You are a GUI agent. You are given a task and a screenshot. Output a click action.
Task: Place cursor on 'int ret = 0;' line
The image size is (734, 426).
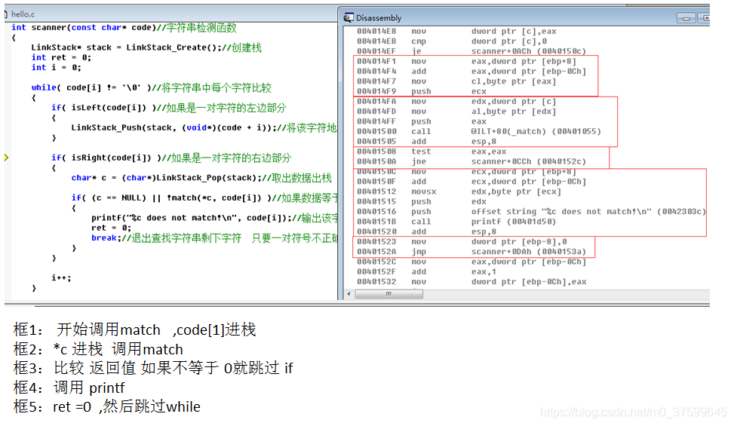point(61,57)
